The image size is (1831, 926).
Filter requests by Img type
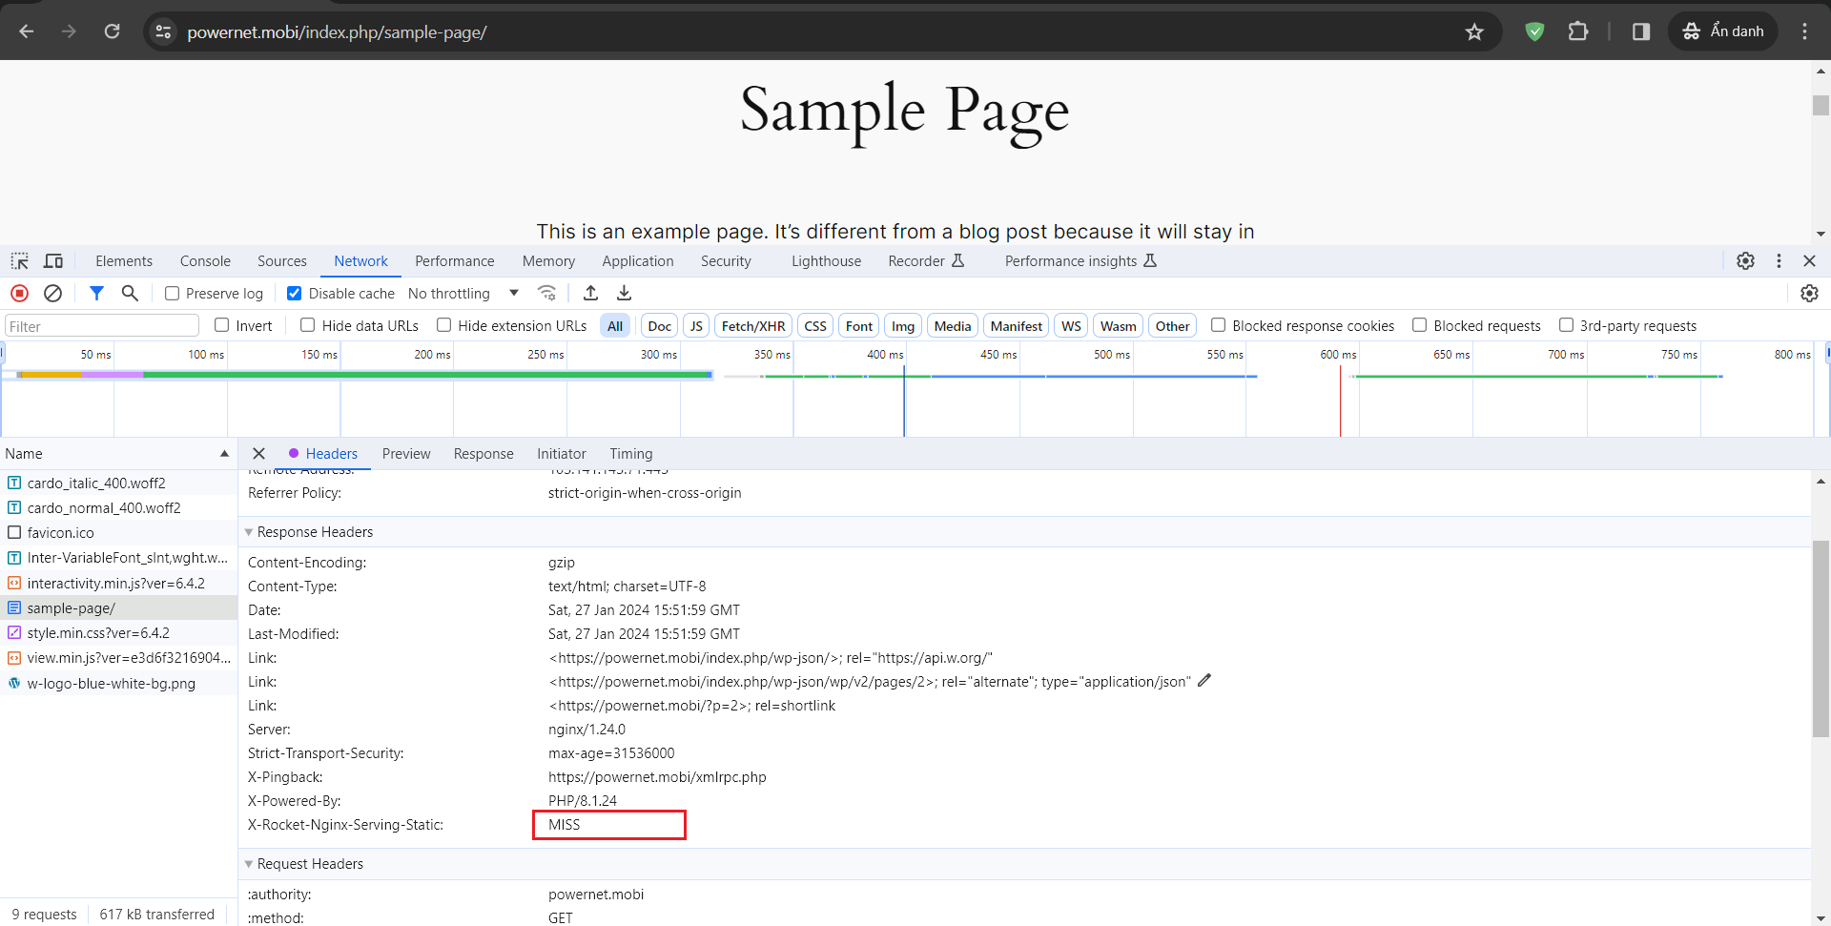tap(903, 326)
